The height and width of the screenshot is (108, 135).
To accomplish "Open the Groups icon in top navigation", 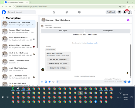I will 79,12.
